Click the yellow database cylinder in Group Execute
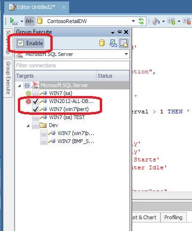Screen dimensions: 192x231 [x=102, y=43]
